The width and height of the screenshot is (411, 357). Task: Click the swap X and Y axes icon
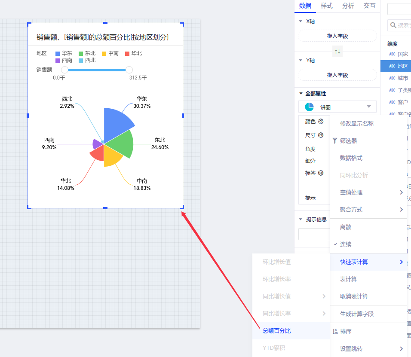(x=337, y=52)
